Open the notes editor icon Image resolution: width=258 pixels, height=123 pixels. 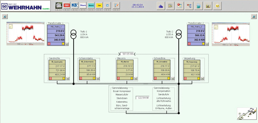click(116, 5)
